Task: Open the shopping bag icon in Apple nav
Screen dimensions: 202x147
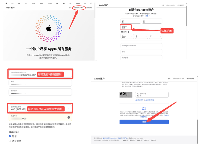Action: coord(91,3)
